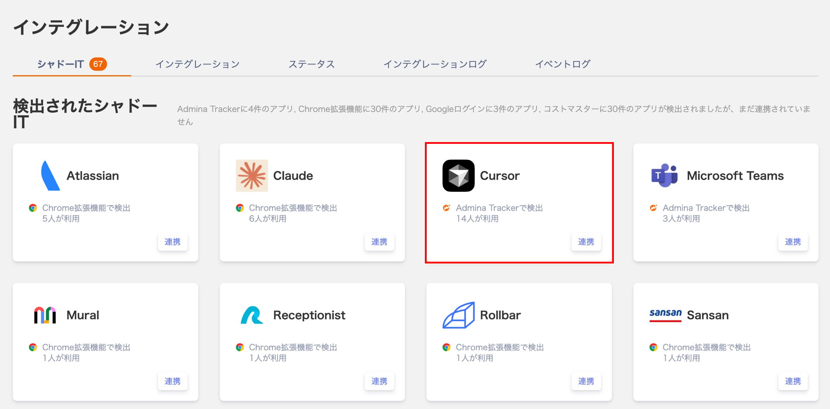Screen dimensions: 830x409
Task: Click 連携 button on the Rollbar card
Action: pyautogui.click(x=586, y=381)
